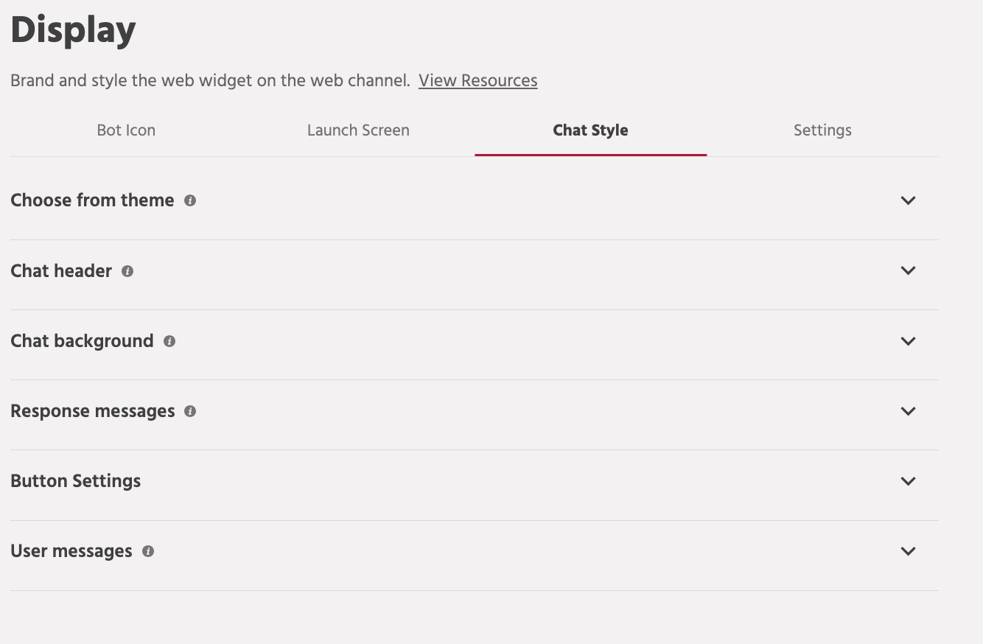
Task: Expand Chat header section with chevron arrow
Action: [908, 270]
